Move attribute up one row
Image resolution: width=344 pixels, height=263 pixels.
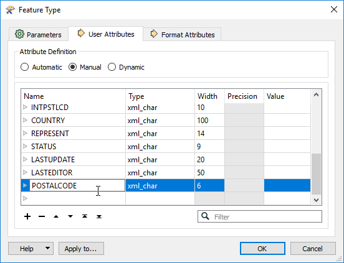click(x=56, y=216)
